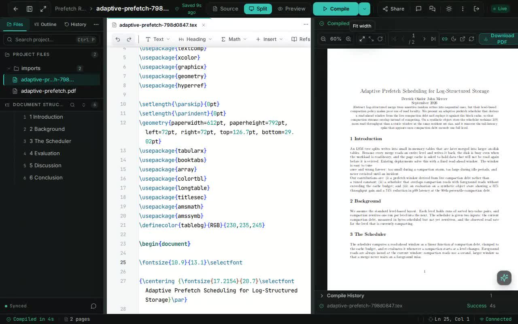Screen dimensions: 518x324
Task: Open the chat bubbles icon in top bar
Action: click(x=432, y=9)
